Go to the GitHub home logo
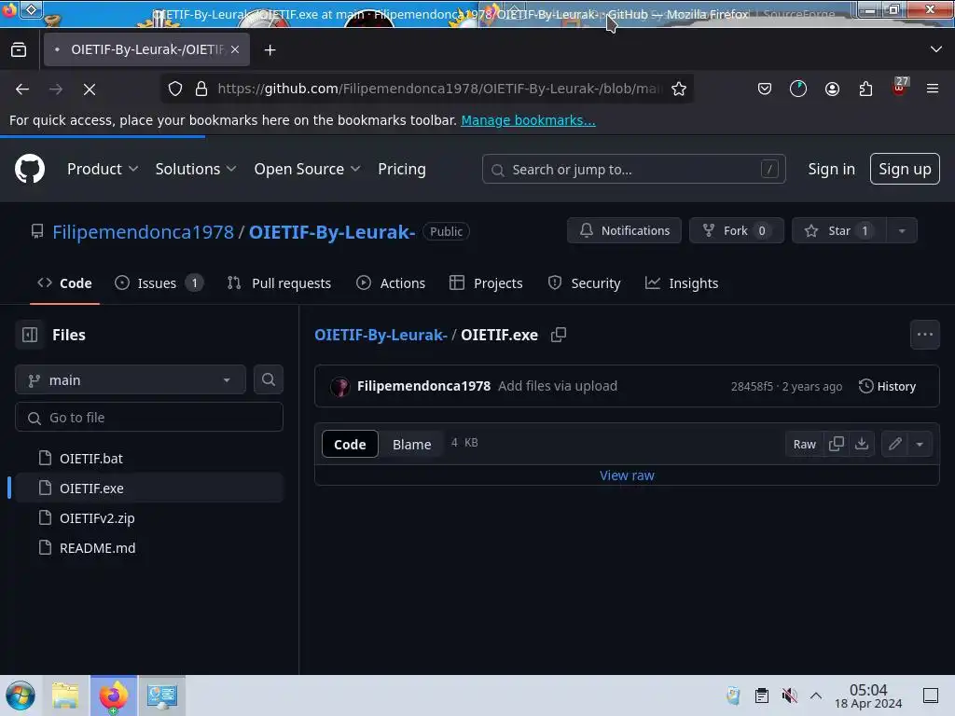955x716 pixels. tap(29, 169)
